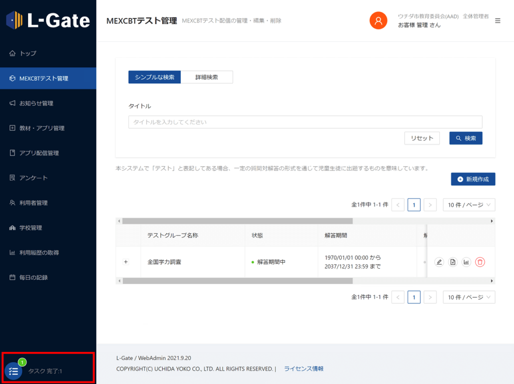
Task: Click the タスク 完了:1 label
Action: (45, 371)
